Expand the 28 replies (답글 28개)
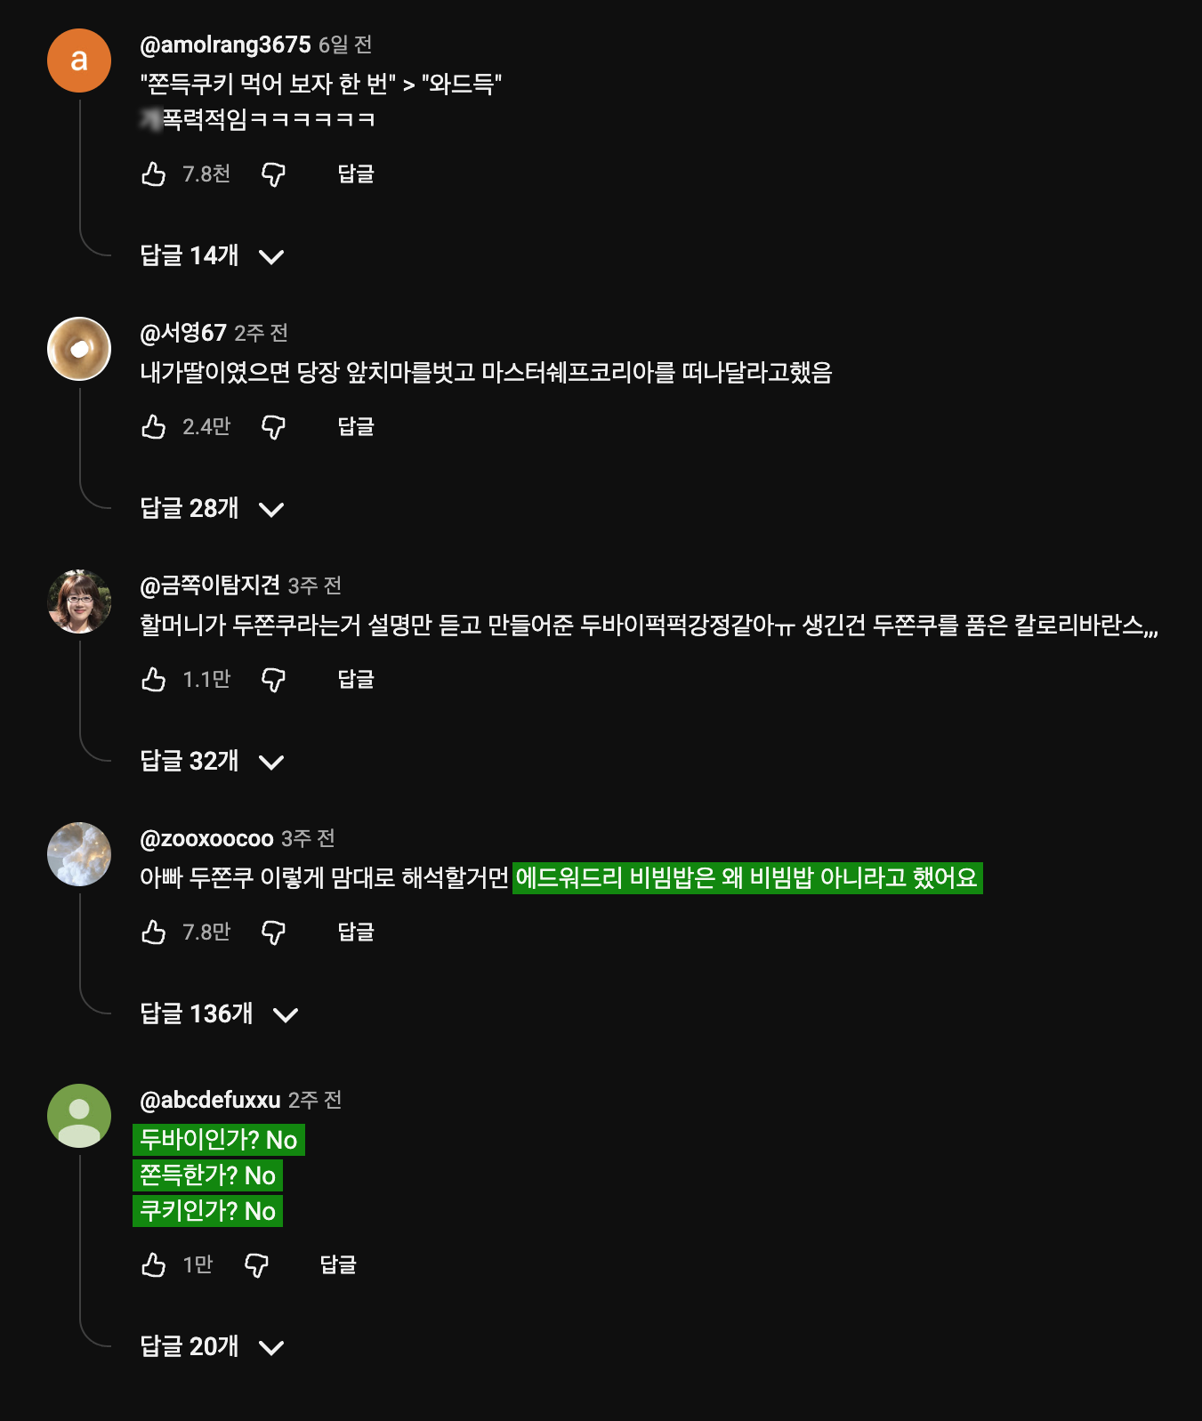This screenshot has width=1202, height=1421. pos(212,509)
